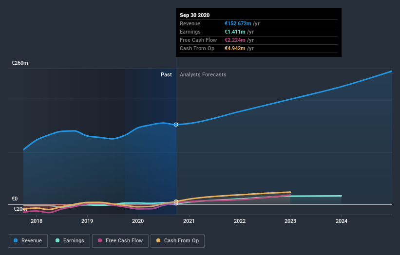Click the Revenue data point marker on the Sep 30 2020 line
This screenshot has width=400, height=255.
click(176, 125)
